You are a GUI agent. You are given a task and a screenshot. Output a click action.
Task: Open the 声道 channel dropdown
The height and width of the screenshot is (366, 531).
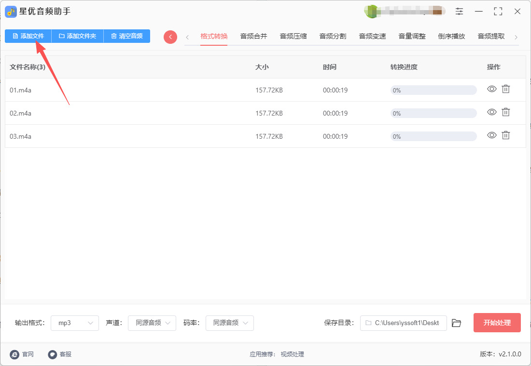[x=152, y=323]
